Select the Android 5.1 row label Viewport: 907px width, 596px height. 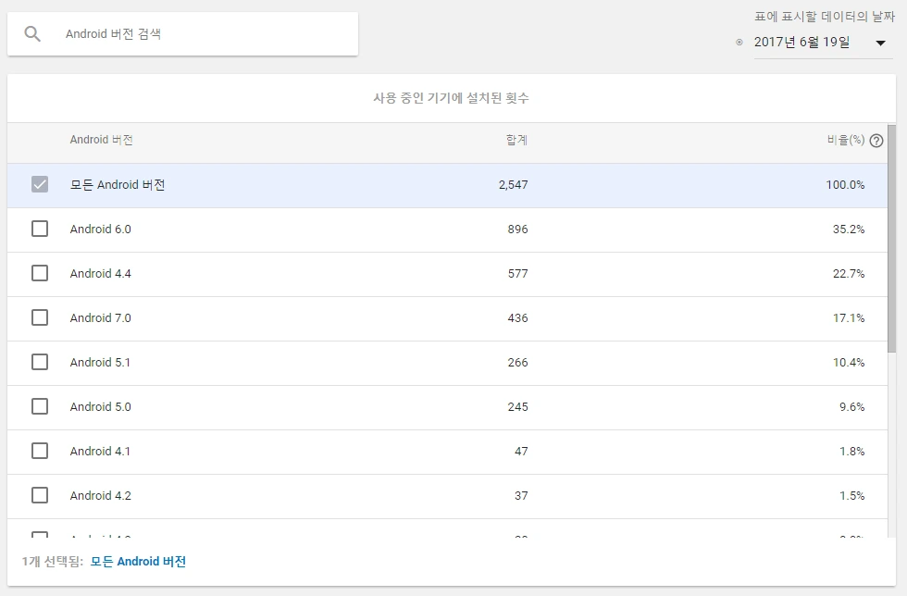(x=100, y=363)
